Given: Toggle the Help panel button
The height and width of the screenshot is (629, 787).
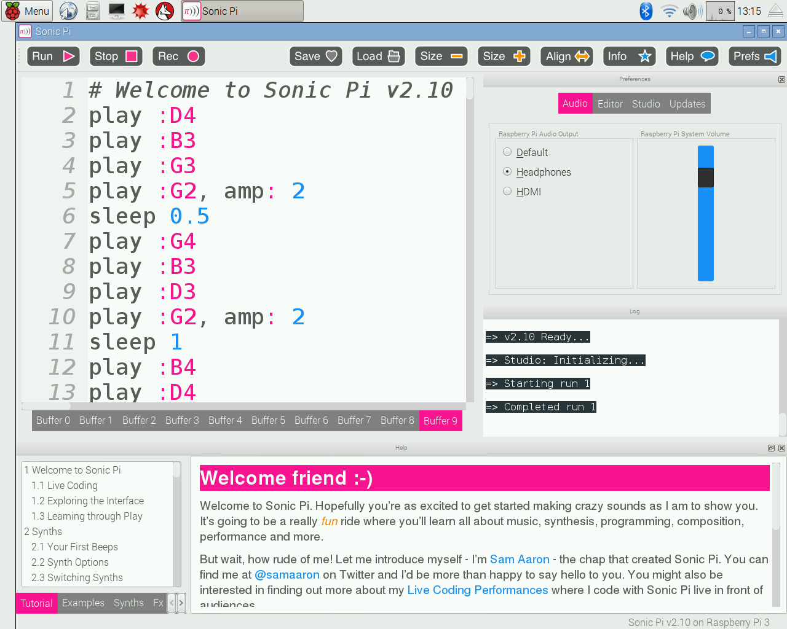Looking at the screenshot, I should [x=692, y=57].
